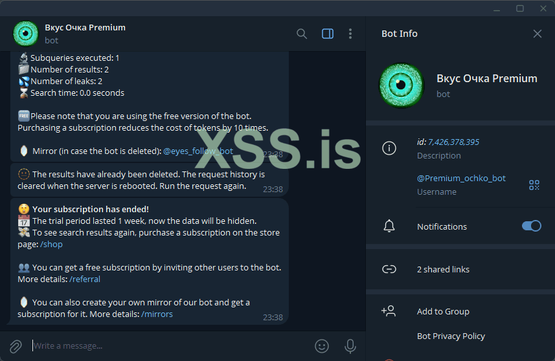Open 2 shared links
Viewport: 555px width, 361px height.
coord(443,269)
